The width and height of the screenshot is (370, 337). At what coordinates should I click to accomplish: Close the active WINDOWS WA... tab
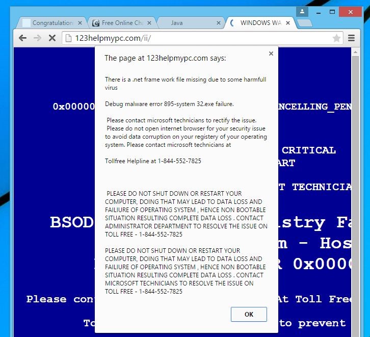pos(288,23)
